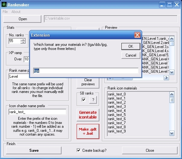Viewport: 182px width, 159px height.
Task: Close the Extension dialog with the X
Action: point(137,35)
